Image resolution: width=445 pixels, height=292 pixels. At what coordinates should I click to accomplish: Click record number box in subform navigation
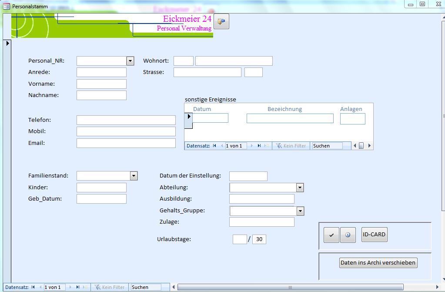[236, 146]
